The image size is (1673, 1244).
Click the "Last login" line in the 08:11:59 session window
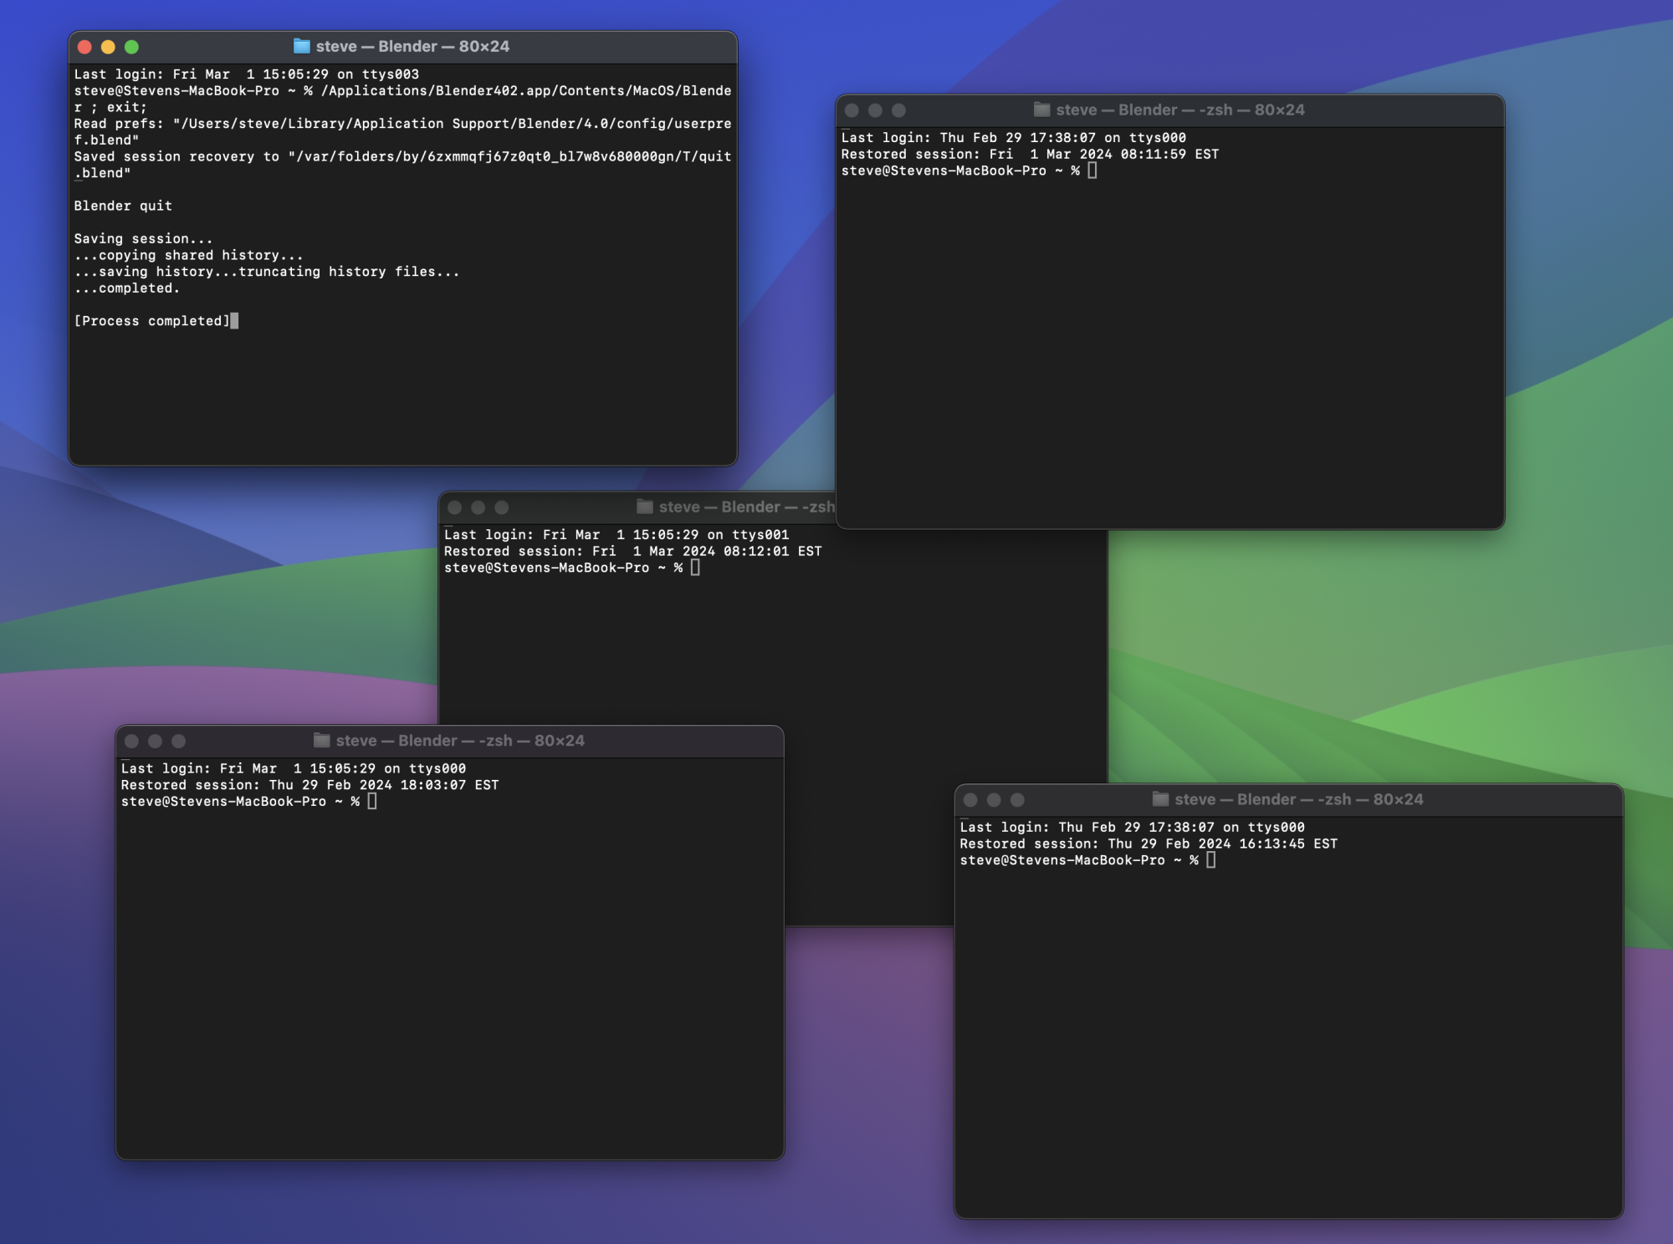click(x=1013, y=138)
